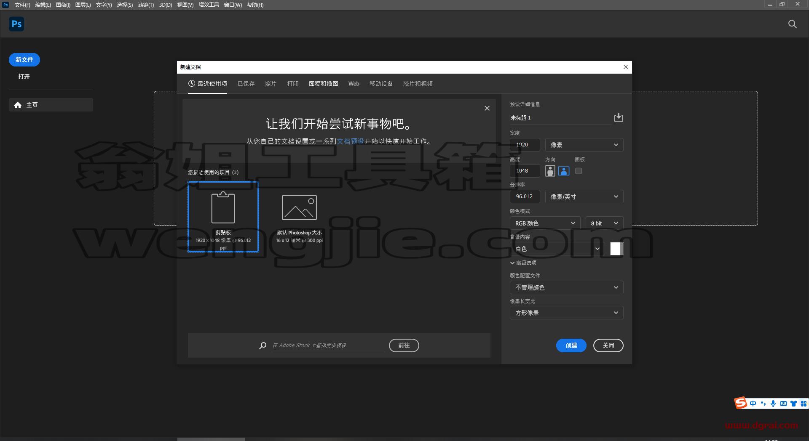Open the 窗口(W) menu

(233, 5)
